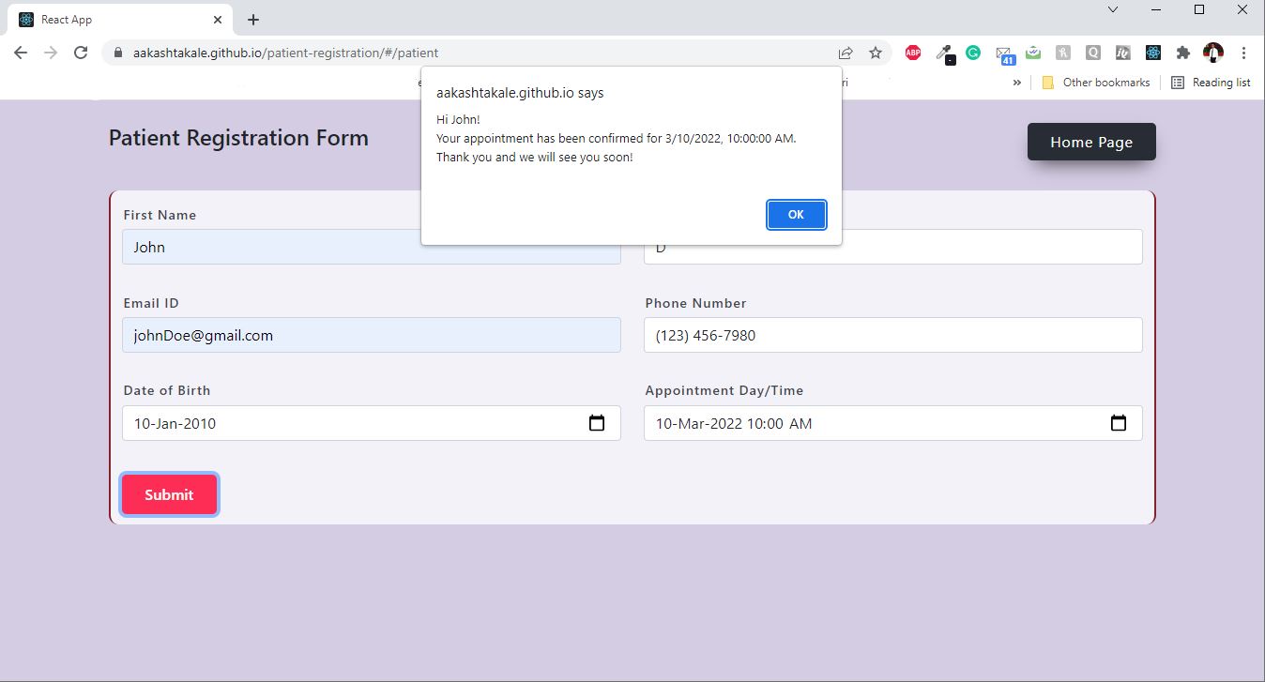Open the Grammarly extension
Image resolution: width=1265 pixels, height=682 pixels.
[973, 53]
